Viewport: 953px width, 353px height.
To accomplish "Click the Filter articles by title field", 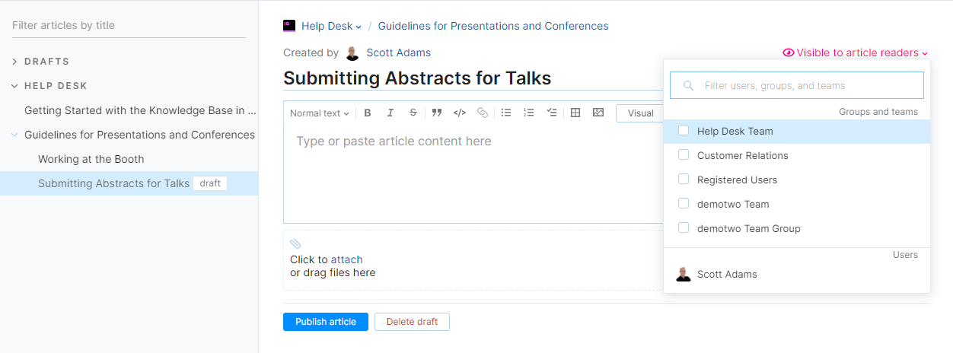I will (x=129, y=25).
